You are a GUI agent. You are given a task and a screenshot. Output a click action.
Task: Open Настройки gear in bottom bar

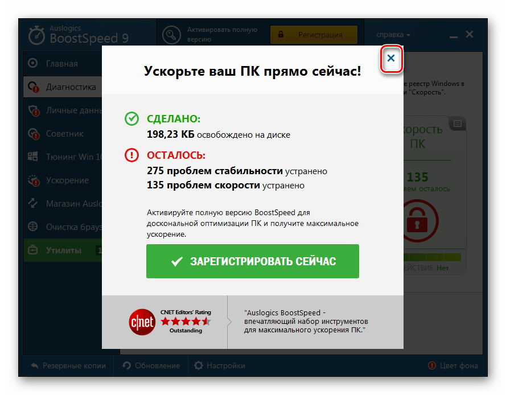point(220,365)
